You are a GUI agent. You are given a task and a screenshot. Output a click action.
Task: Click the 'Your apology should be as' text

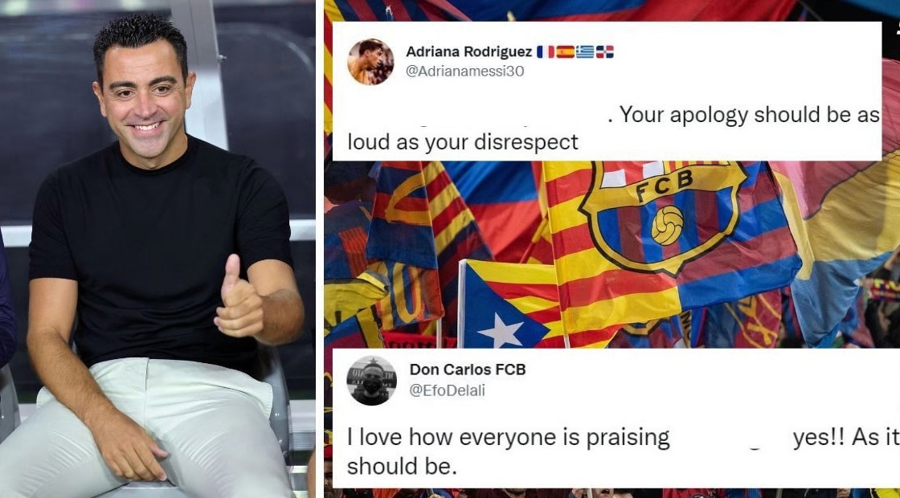coord(748,116)
